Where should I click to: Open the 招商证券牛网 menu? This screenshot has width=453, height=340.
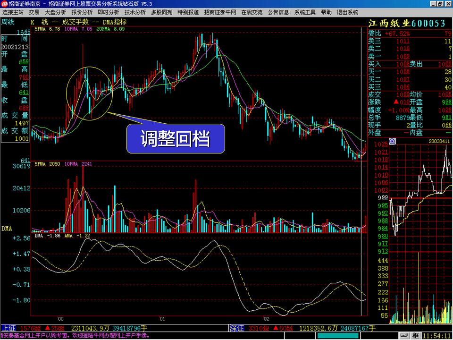click(x=220, y=12)
